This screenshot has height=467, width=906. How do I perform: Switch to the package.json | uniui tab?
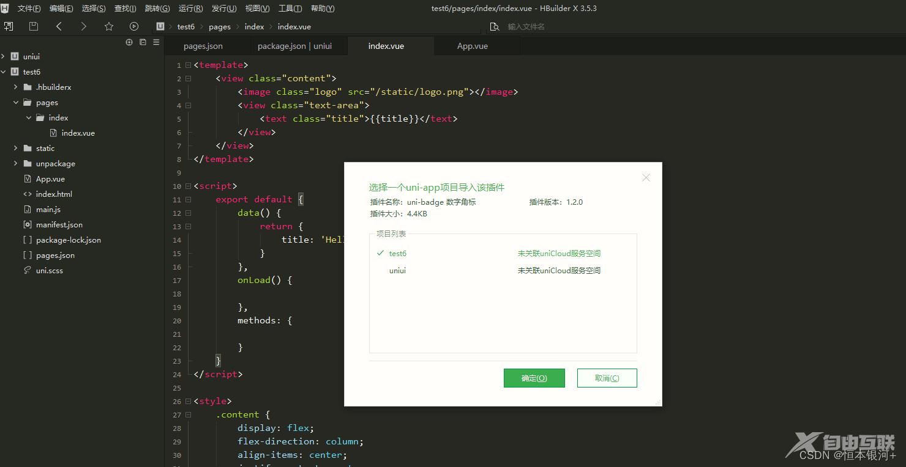[x=294, y=46]
